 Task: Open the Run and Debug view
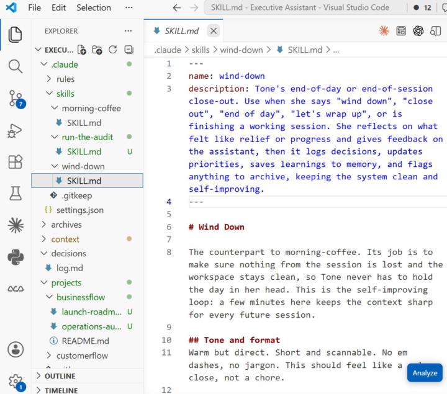(x=15, y=131)
